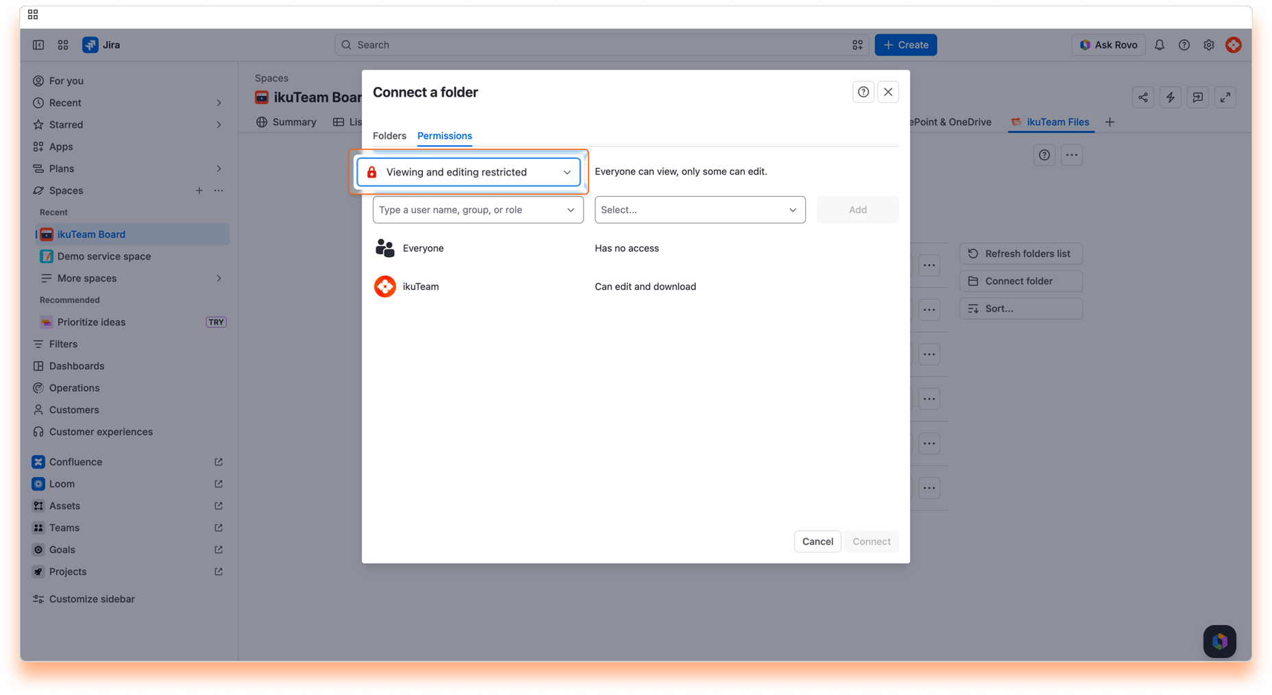Screen dimensions: 1272x695
Task: Switch to the Summary tab
Action: tap(286, 122)
